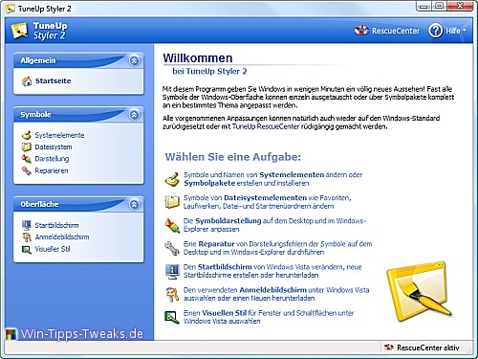Close the TuneUp Styler 2 window
Viewport: 478px width, 359px height.
[x=460, y=7]
